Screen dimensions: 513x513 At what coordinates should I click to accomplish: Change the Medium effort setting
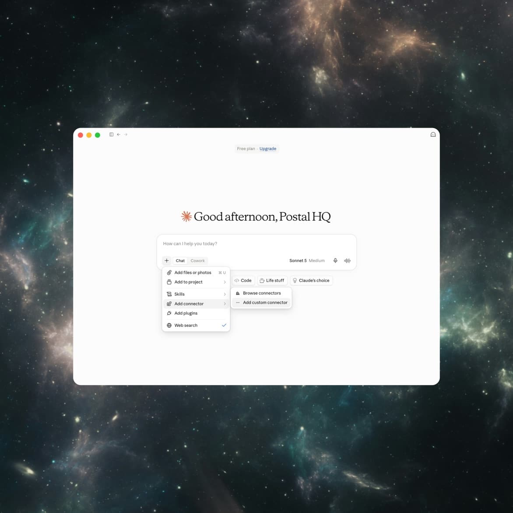[x=317, y=260]
